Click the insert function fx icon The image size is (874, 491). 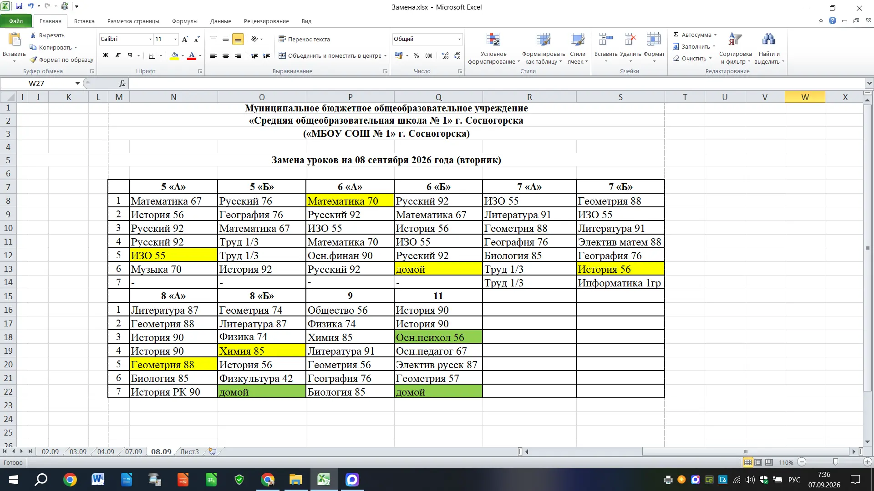122,83
